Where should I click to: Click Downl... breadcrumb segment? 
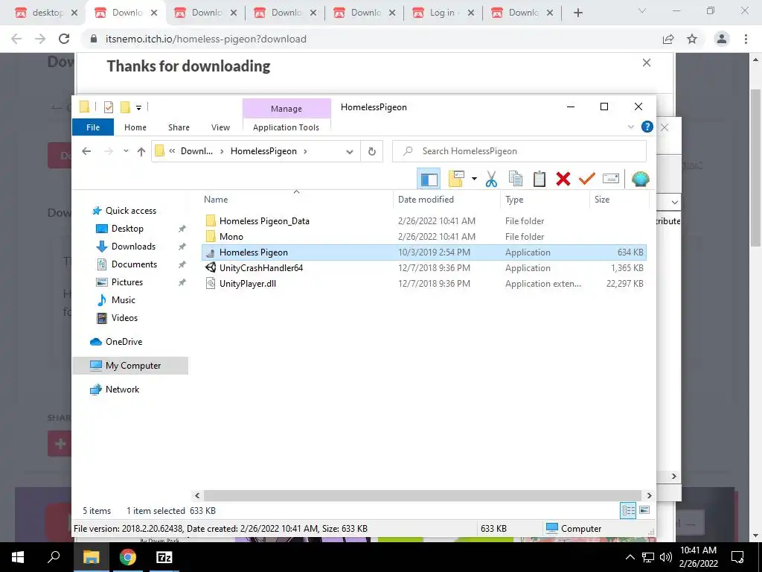(x=196, y=151)
